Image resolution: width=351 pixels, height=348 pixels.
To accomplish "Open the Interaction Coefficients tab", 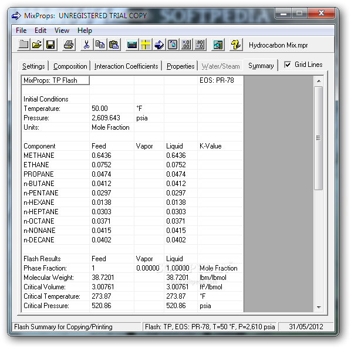I will tap(126, 66).
